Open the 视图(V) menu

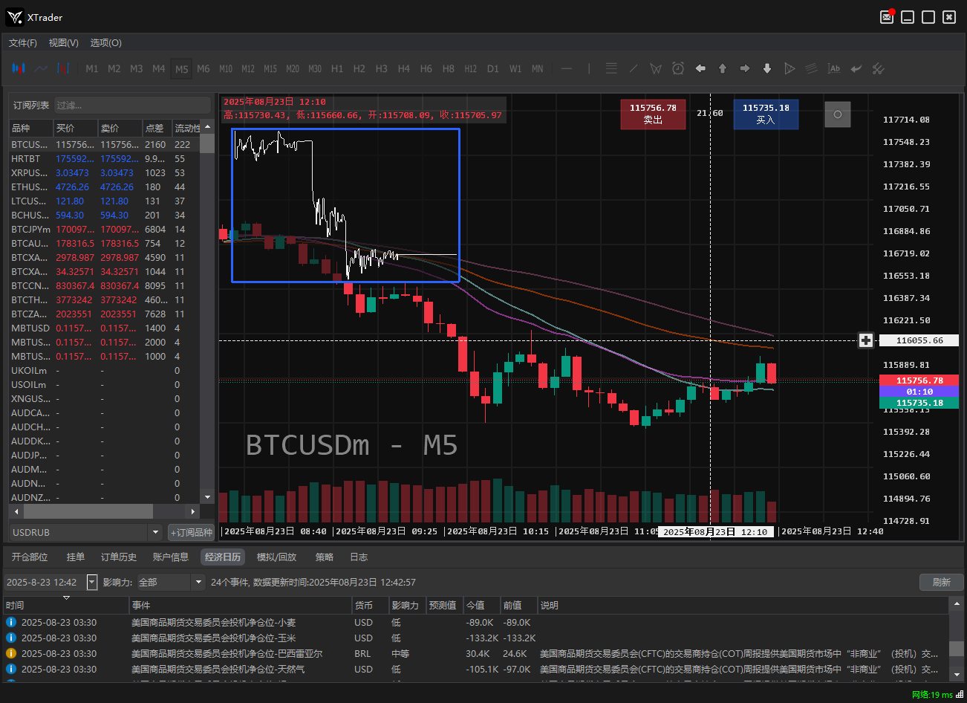click(x=63, y=43)
